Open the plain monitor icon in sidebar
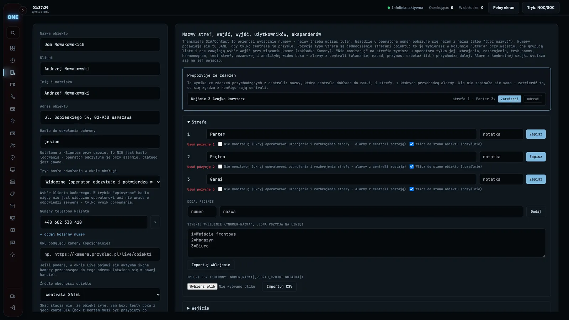 (13, 170)
